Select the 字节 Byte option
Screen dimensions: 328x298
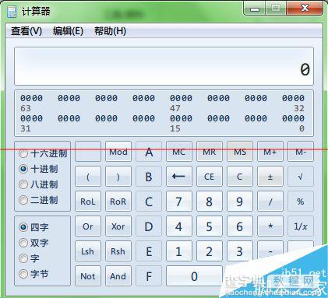(x=34, y=274)
